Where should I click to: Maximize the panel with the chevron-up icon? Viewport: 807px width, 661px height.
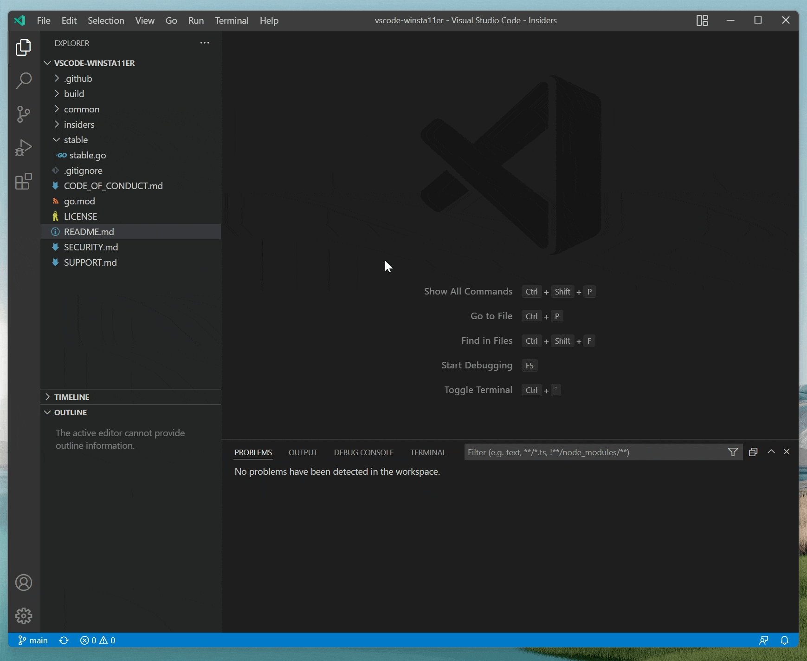pyautogui.click(x=771, y=452)
